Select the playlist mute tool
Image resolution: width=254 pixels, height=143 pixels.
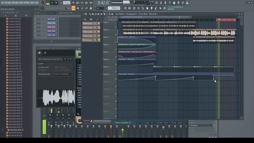click(98, 14)
